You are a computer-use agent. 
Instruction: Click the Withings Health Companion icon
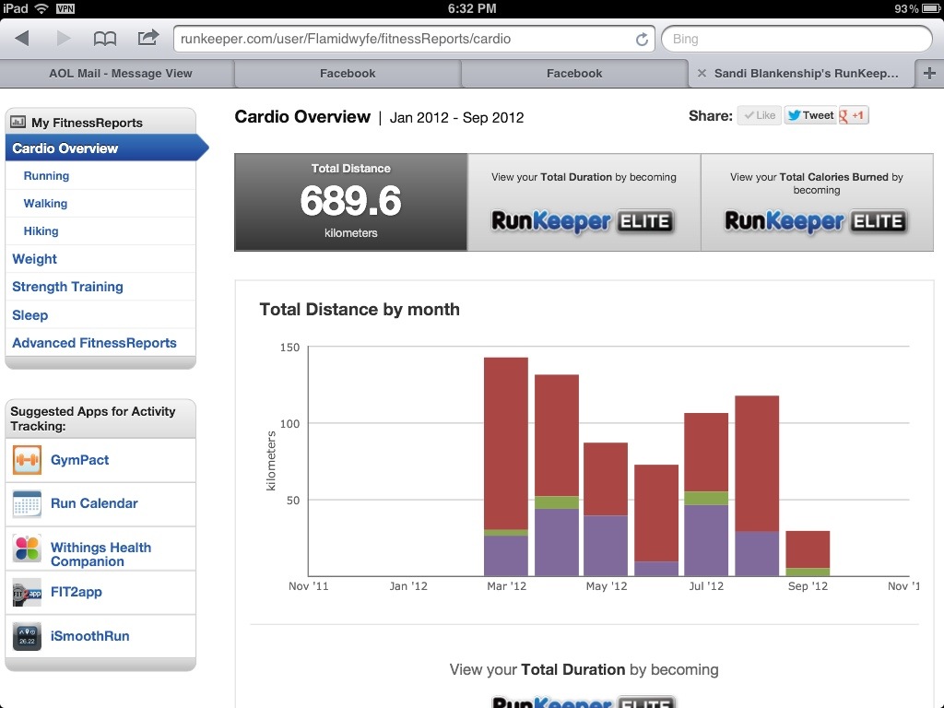click(x=27, y=549)
